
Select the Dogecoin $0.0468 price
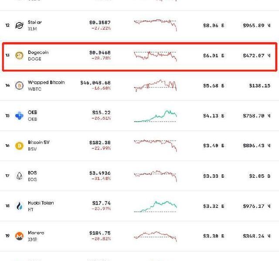click(x=100, y=53)
